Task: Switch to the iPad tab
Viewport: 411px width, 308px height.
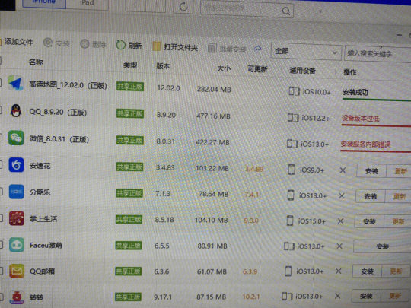Action: point(87,4)
